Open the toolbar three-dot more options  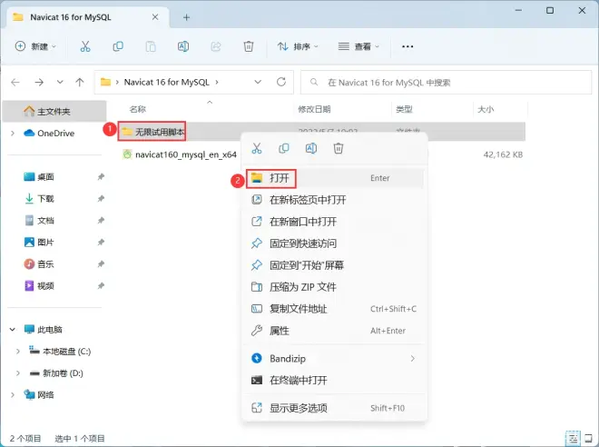(408, 46)
